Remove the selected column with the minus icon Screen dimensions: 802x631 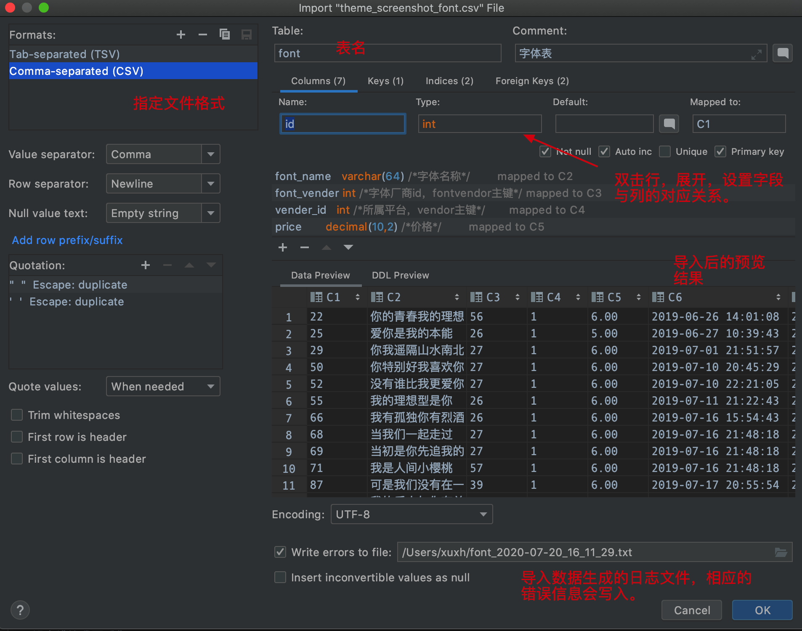click(305, 247)
